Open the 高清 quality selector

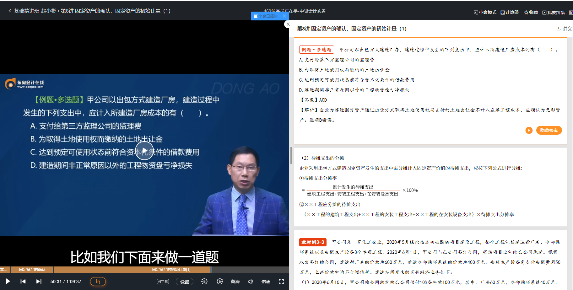[235, 282]
